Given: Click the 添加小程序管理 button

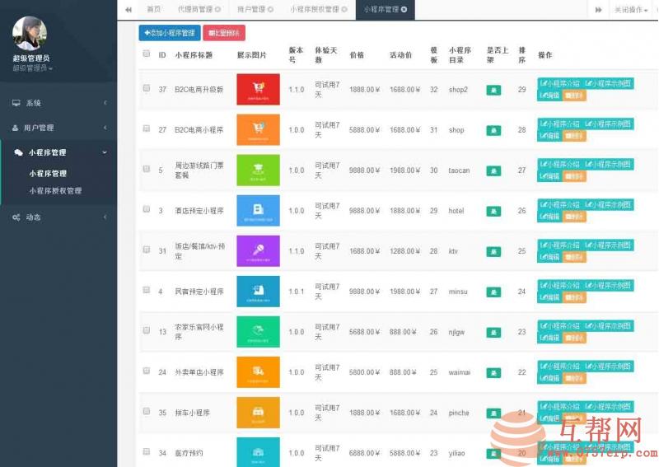Looking at the screenshot, I should tap(169, 33).
